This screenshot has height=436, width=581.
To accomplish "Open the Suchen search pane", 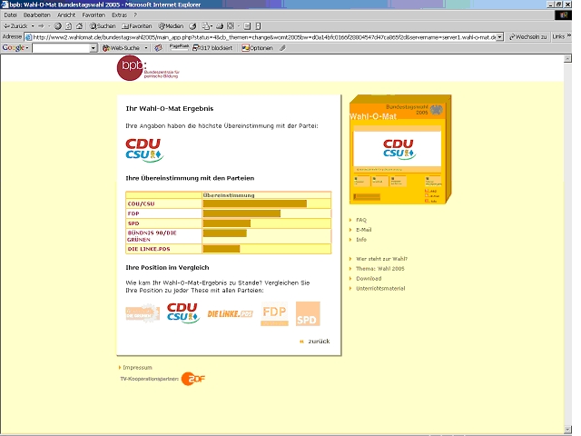I will click(103, 26).
